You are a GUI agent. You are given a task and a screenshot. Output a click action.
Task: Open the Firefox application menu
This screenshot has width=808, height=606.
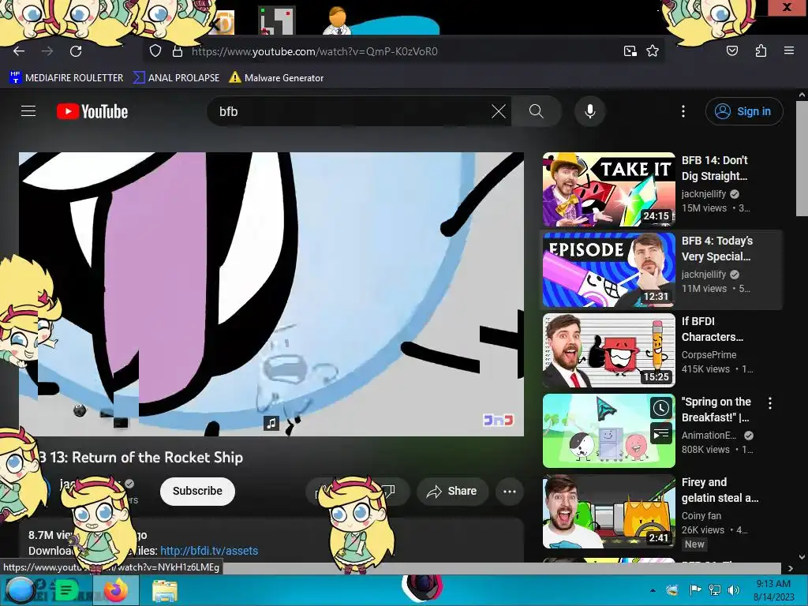pyautogui.click(x=789, y=50)
